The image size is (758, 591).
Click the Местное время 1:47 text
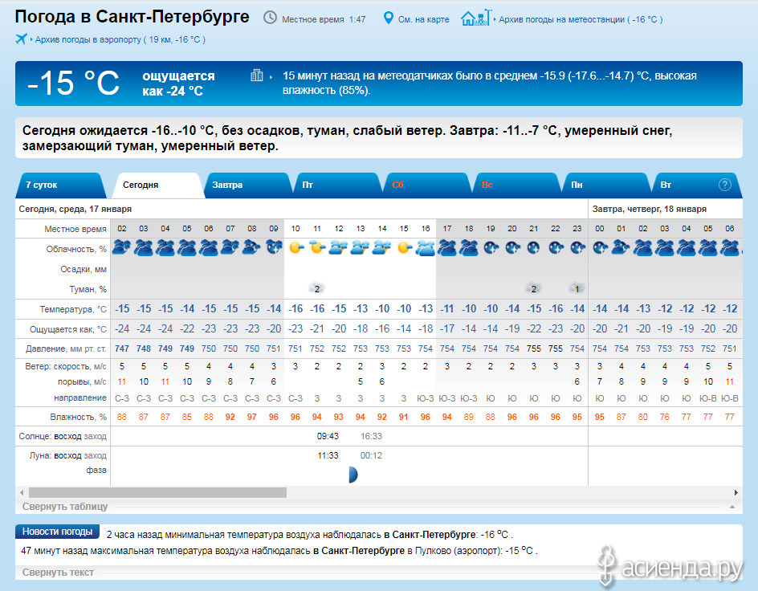324,19
